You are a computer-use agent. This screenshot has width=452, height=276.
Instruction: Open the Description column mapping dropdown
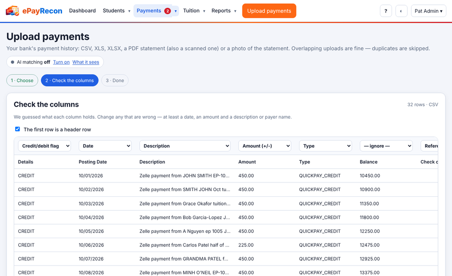[185, 146]
